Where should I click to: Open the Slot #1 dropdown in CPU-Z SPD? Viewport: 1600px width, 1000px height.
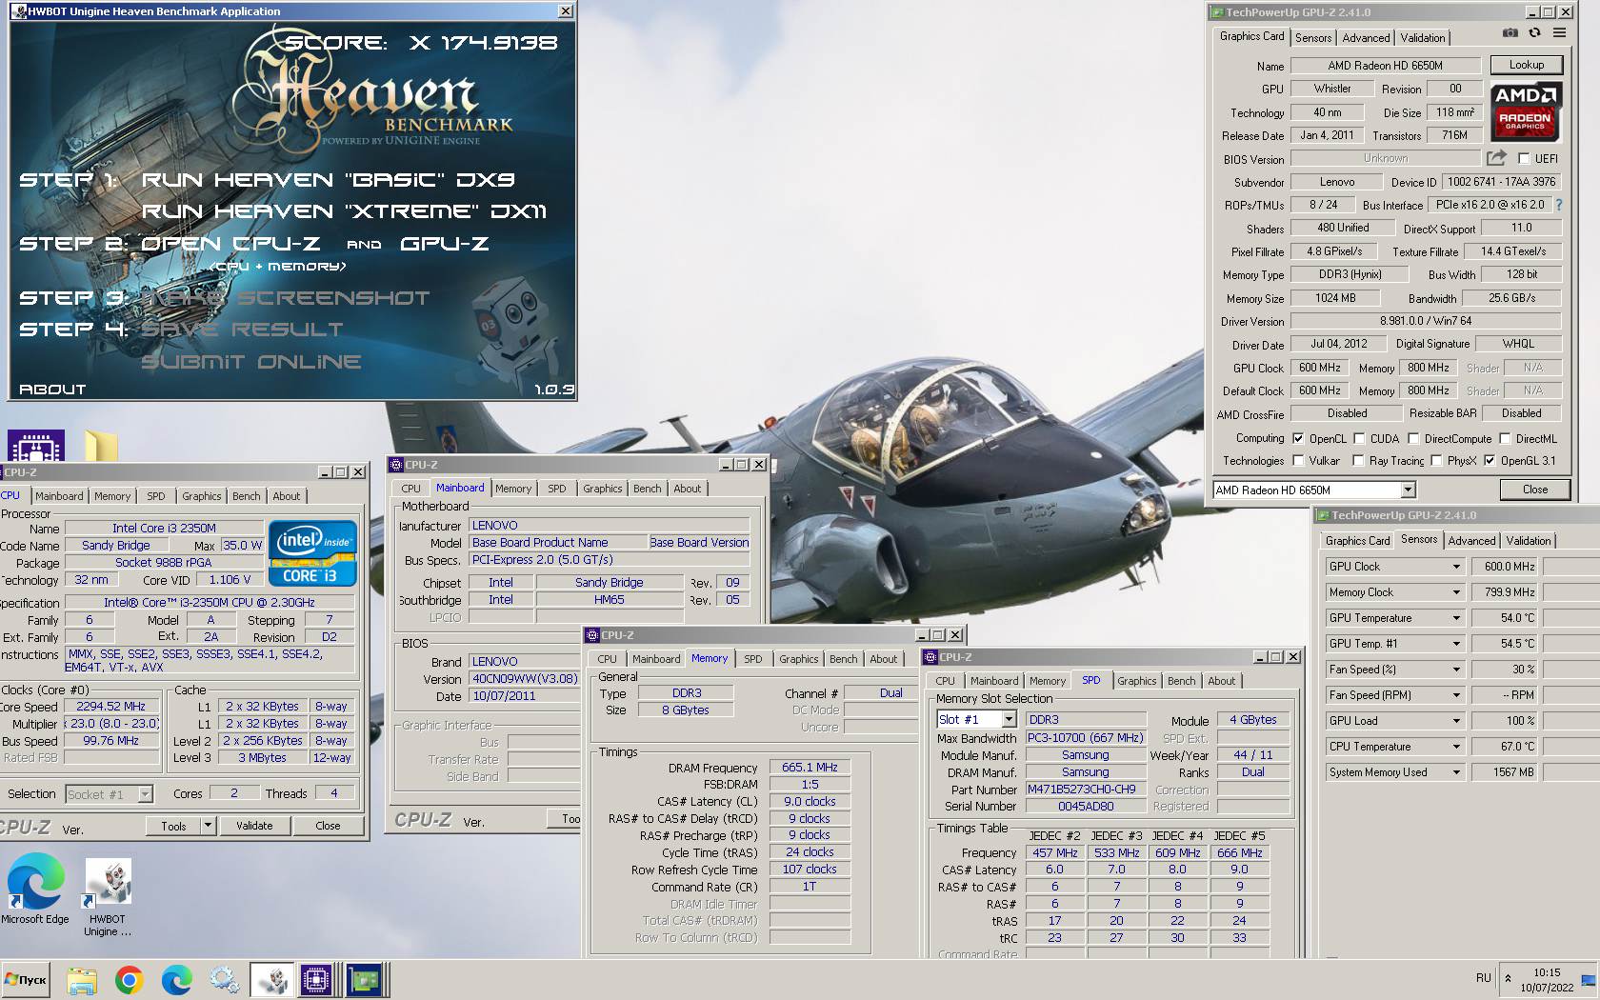tap(1008, 720)
